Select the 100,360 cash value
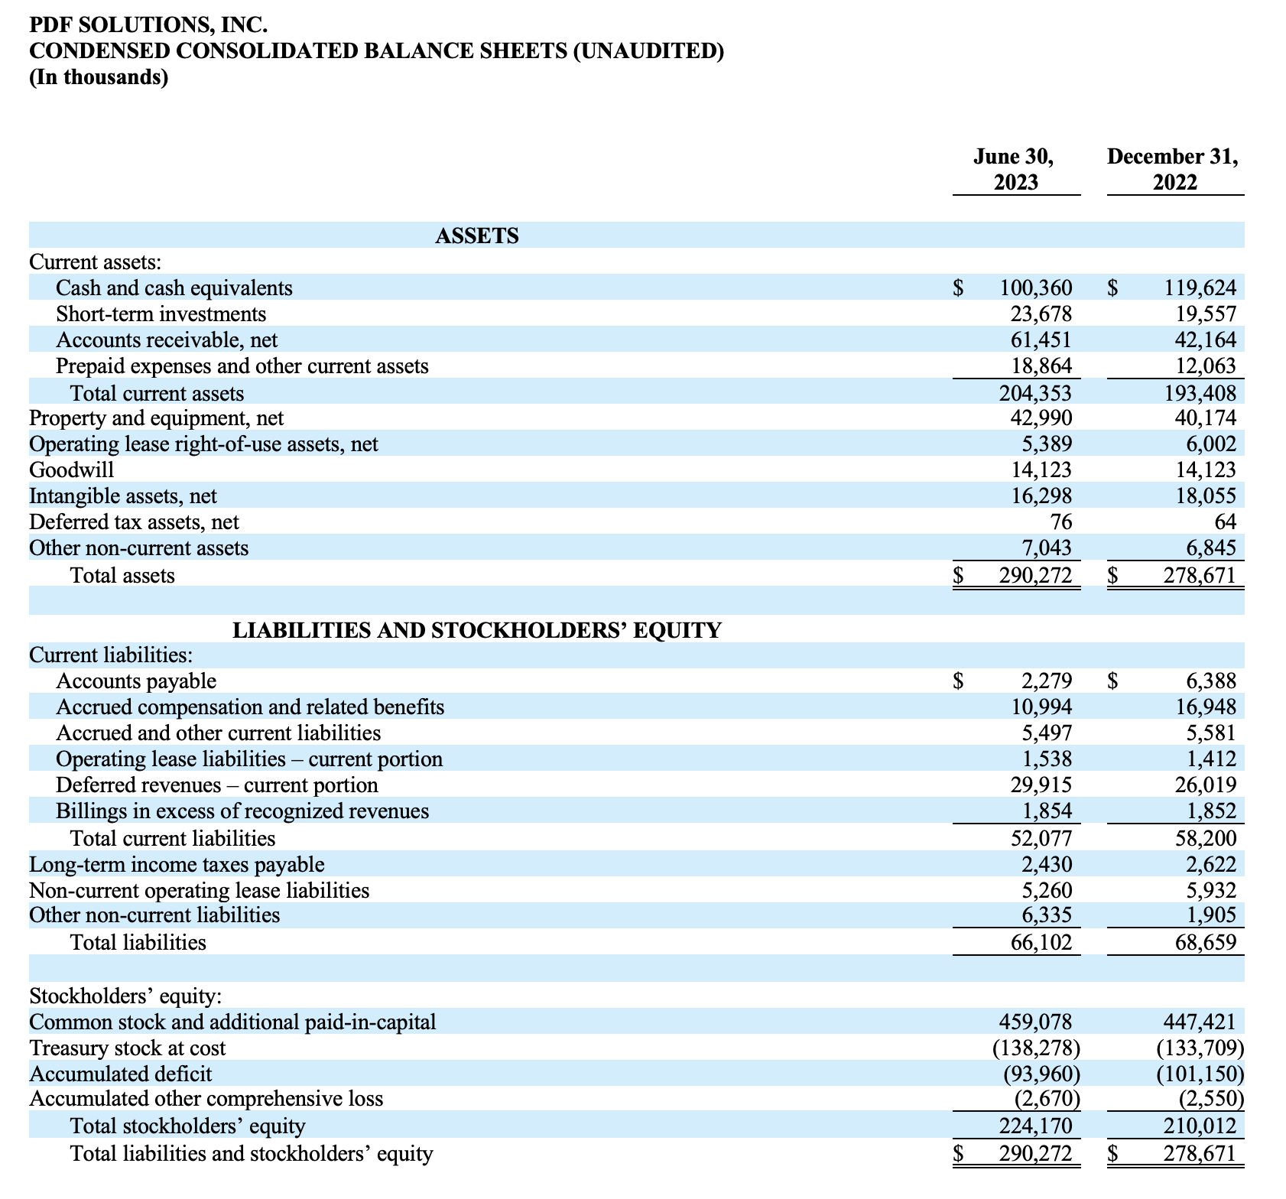 tap(1035, 288)
